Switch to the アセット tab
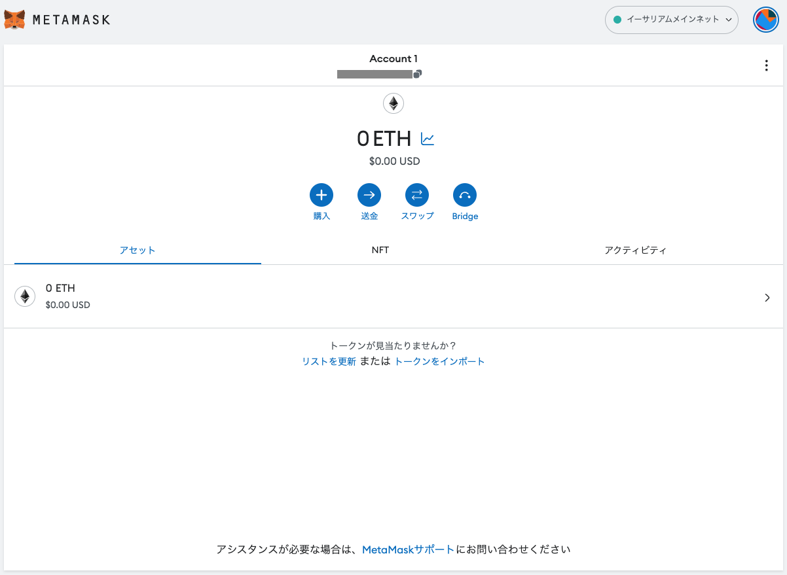This screenshot has width=787, height=575. pos(137,251)
